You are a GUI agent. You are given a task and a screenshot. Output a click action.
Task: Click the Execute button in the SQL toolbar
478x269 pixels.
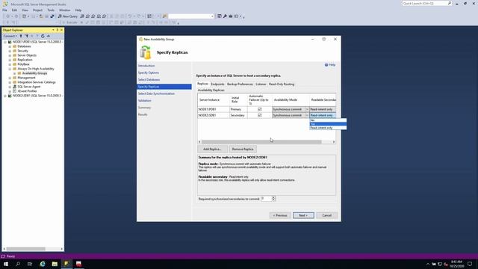[69, 22]
